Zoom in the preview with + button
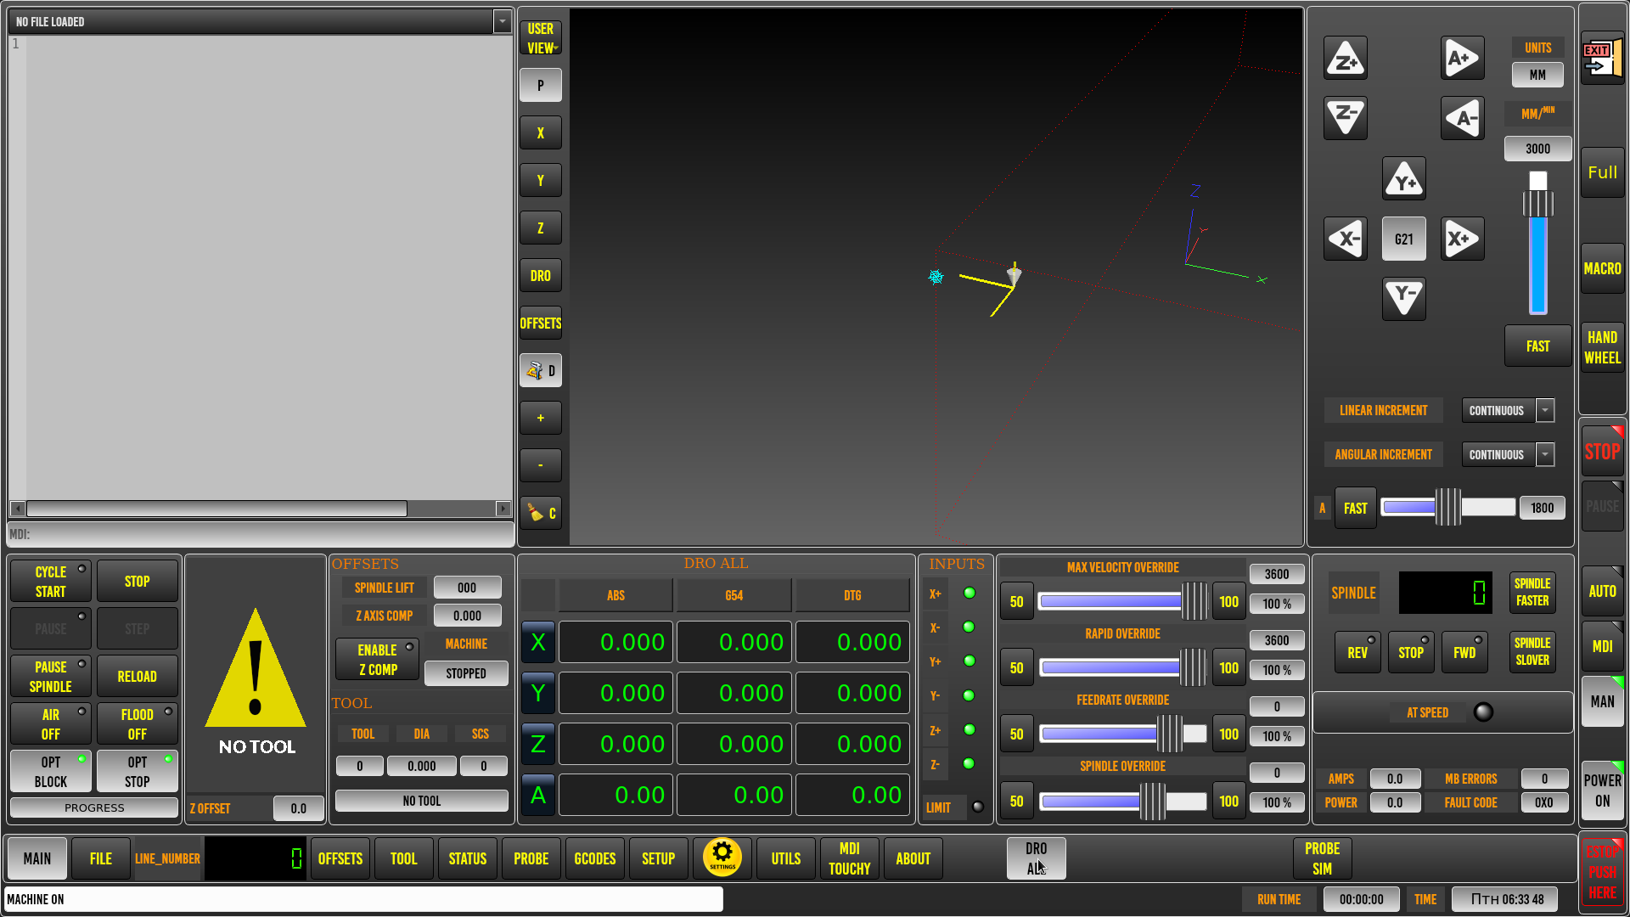The image size is (1630, 917). tap(541, 418)
